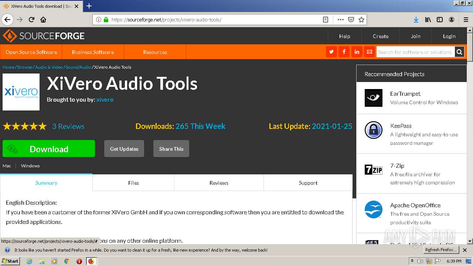
Task: Expand hidden system tray icons arrow
Action: coord(412,261)
